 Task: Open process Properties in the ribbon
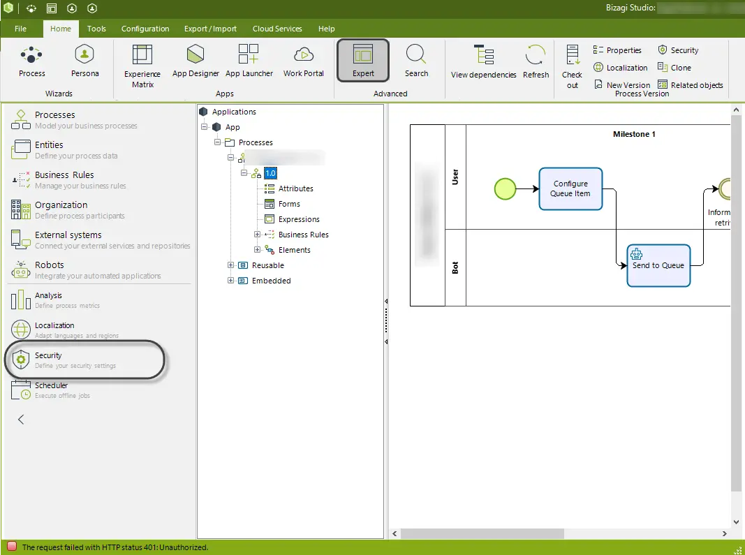pos(618,50)
